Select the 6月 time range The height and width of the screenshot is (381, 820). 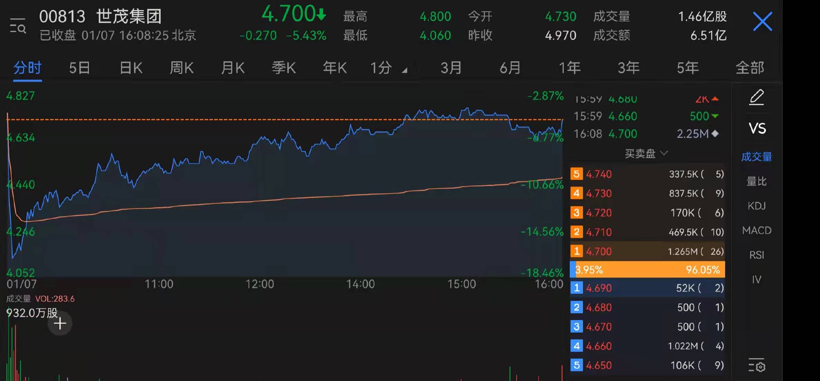pyautogui.click(x=510, y=68)
